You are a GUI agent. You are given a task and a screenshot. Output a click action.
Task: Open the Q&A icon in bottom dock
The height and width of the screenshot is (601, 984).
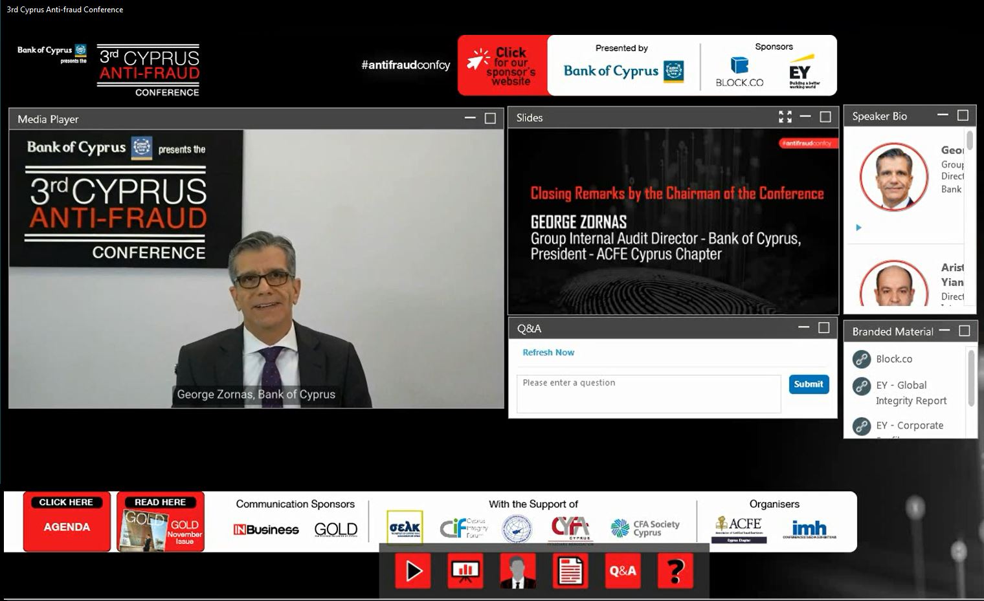623,571
